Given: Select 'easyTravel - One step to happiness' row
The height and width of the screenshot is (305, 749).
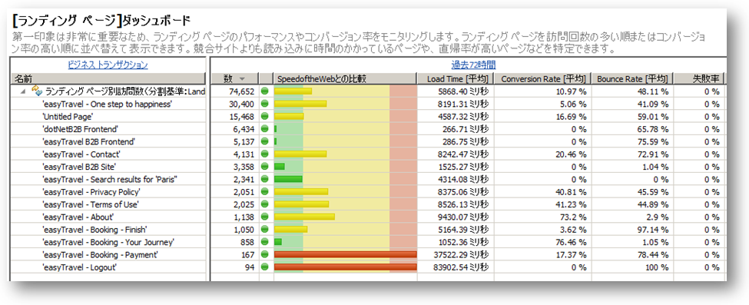Looking at the screenshot, I should (107, 104).
